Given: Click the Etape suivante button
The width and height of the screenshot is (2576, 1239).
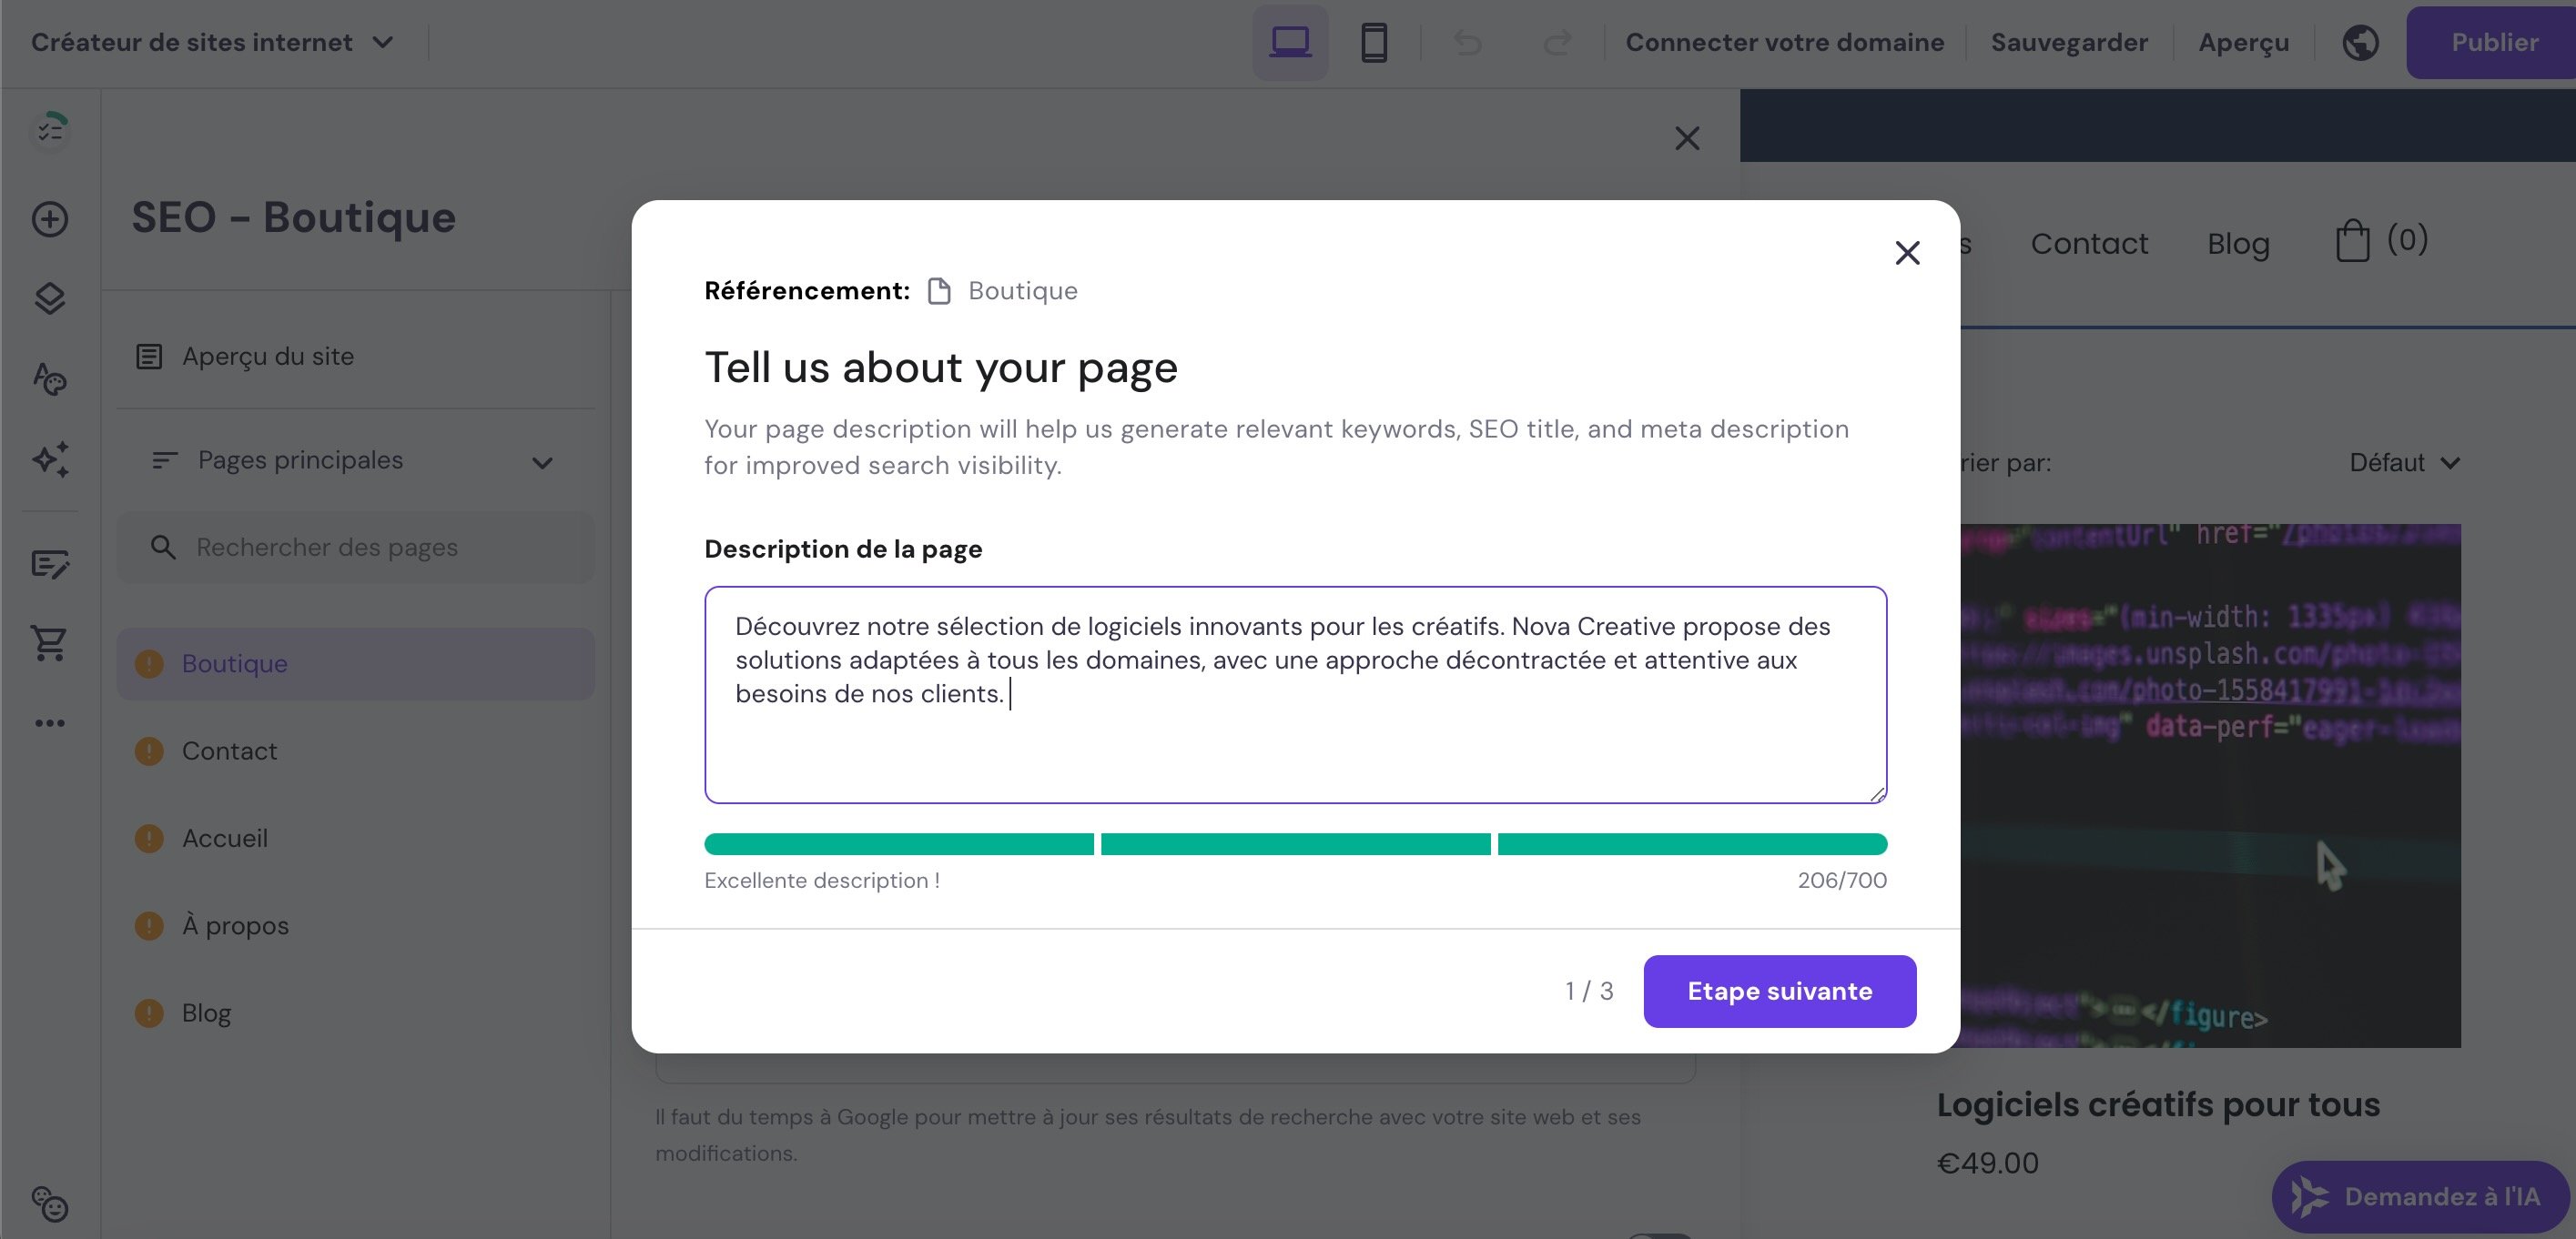Looking at the screenshot, I should point(1779,991).
